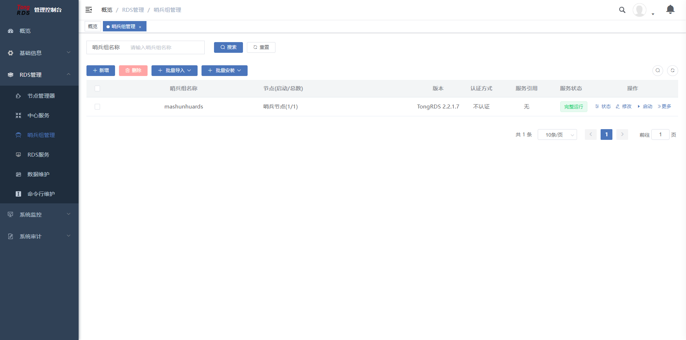The height and width of the screenshot is (340, 686).
Task: Collapse the RDS管理 menu chevron
Action: pyautogui.click(x=69, y=75)
